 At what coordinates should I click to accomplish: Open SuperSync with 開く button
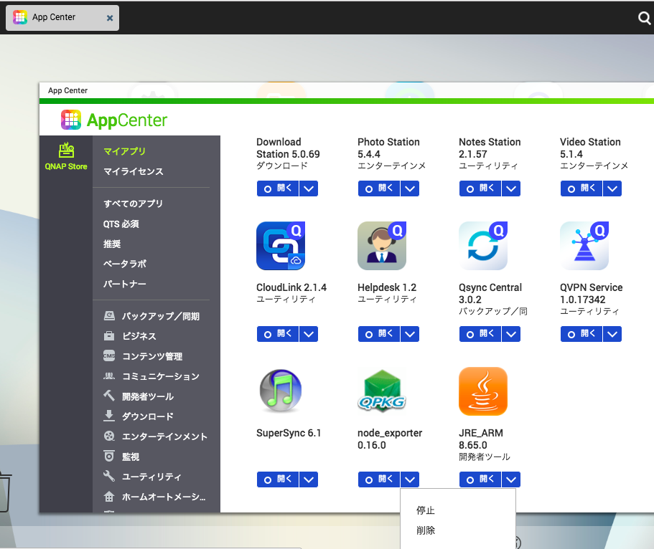278,479
